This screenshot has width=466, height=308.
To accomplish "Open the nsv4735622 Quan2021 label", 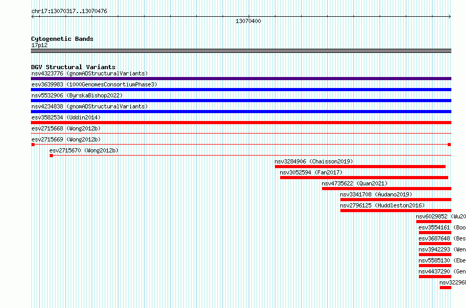I will 354,183.
